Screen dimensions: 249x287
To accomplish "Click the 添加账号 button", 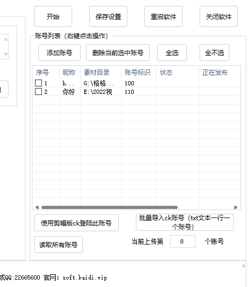I will pos(59,53).
